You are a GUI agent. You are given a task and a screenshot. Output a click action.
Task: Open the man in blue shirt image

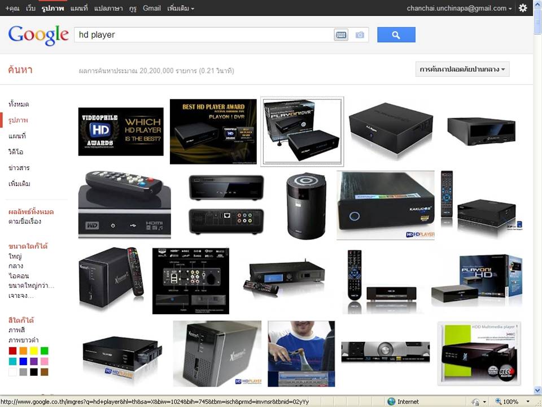click(301, 354)
